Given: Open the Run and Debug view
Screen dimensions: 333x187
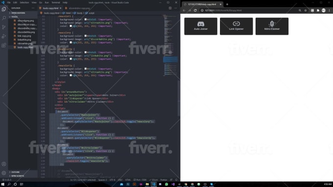Looking at the screenshot, I should coord(4,36).
